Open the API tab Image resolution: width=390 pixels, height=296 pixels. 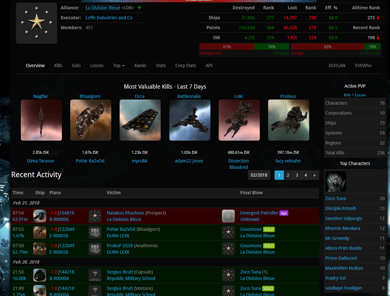click(209, 65)
